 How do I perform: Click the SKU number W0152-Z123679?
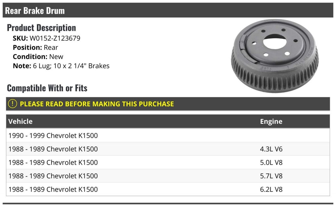tap(55, 38)
